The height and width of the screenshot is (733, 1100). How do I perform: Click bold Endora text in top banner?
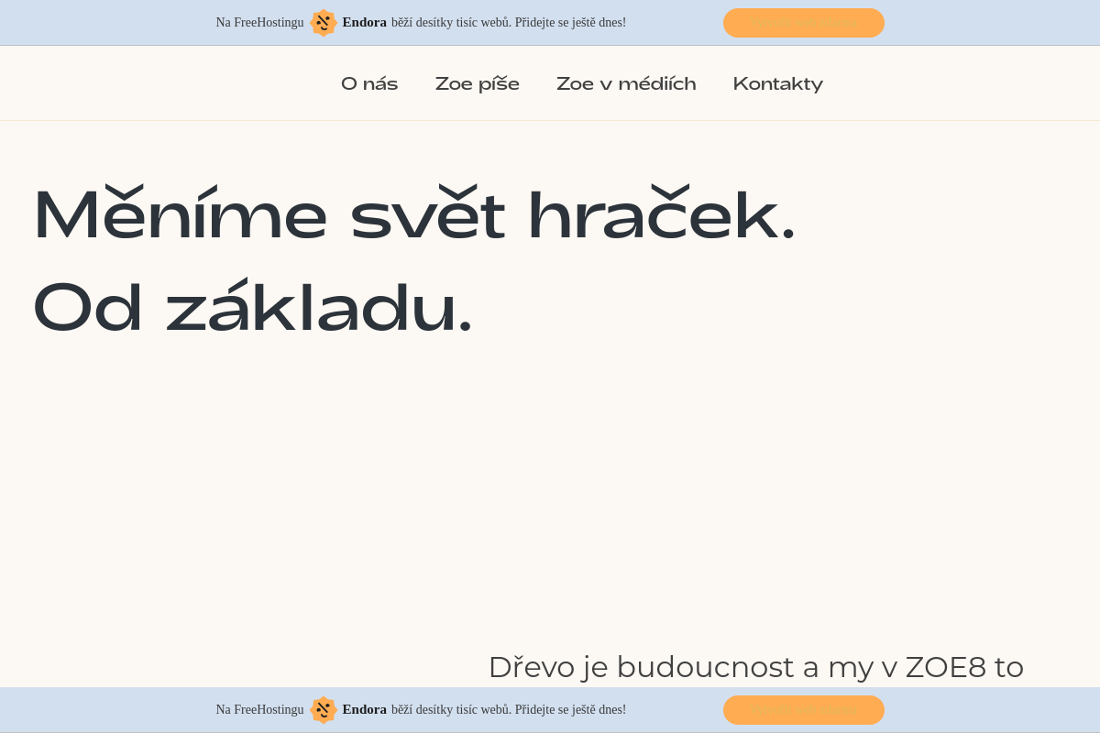[x=364, y=23]
